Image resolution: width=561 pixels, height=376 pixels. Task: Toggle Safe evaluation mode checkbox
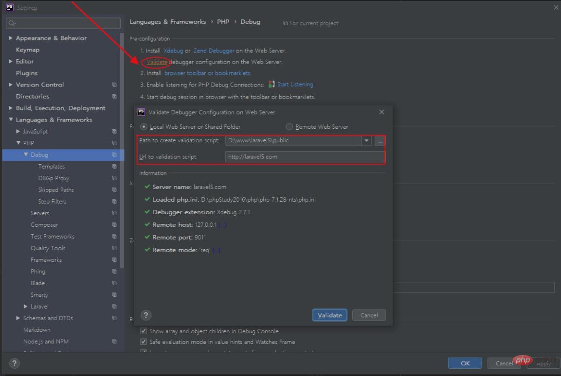pos(144,342)
